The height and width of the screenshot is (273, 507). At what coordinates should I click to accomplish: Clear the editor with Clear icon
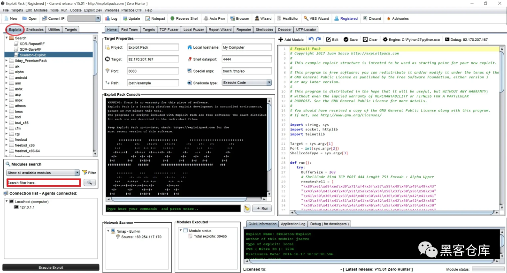pos(365,39)
